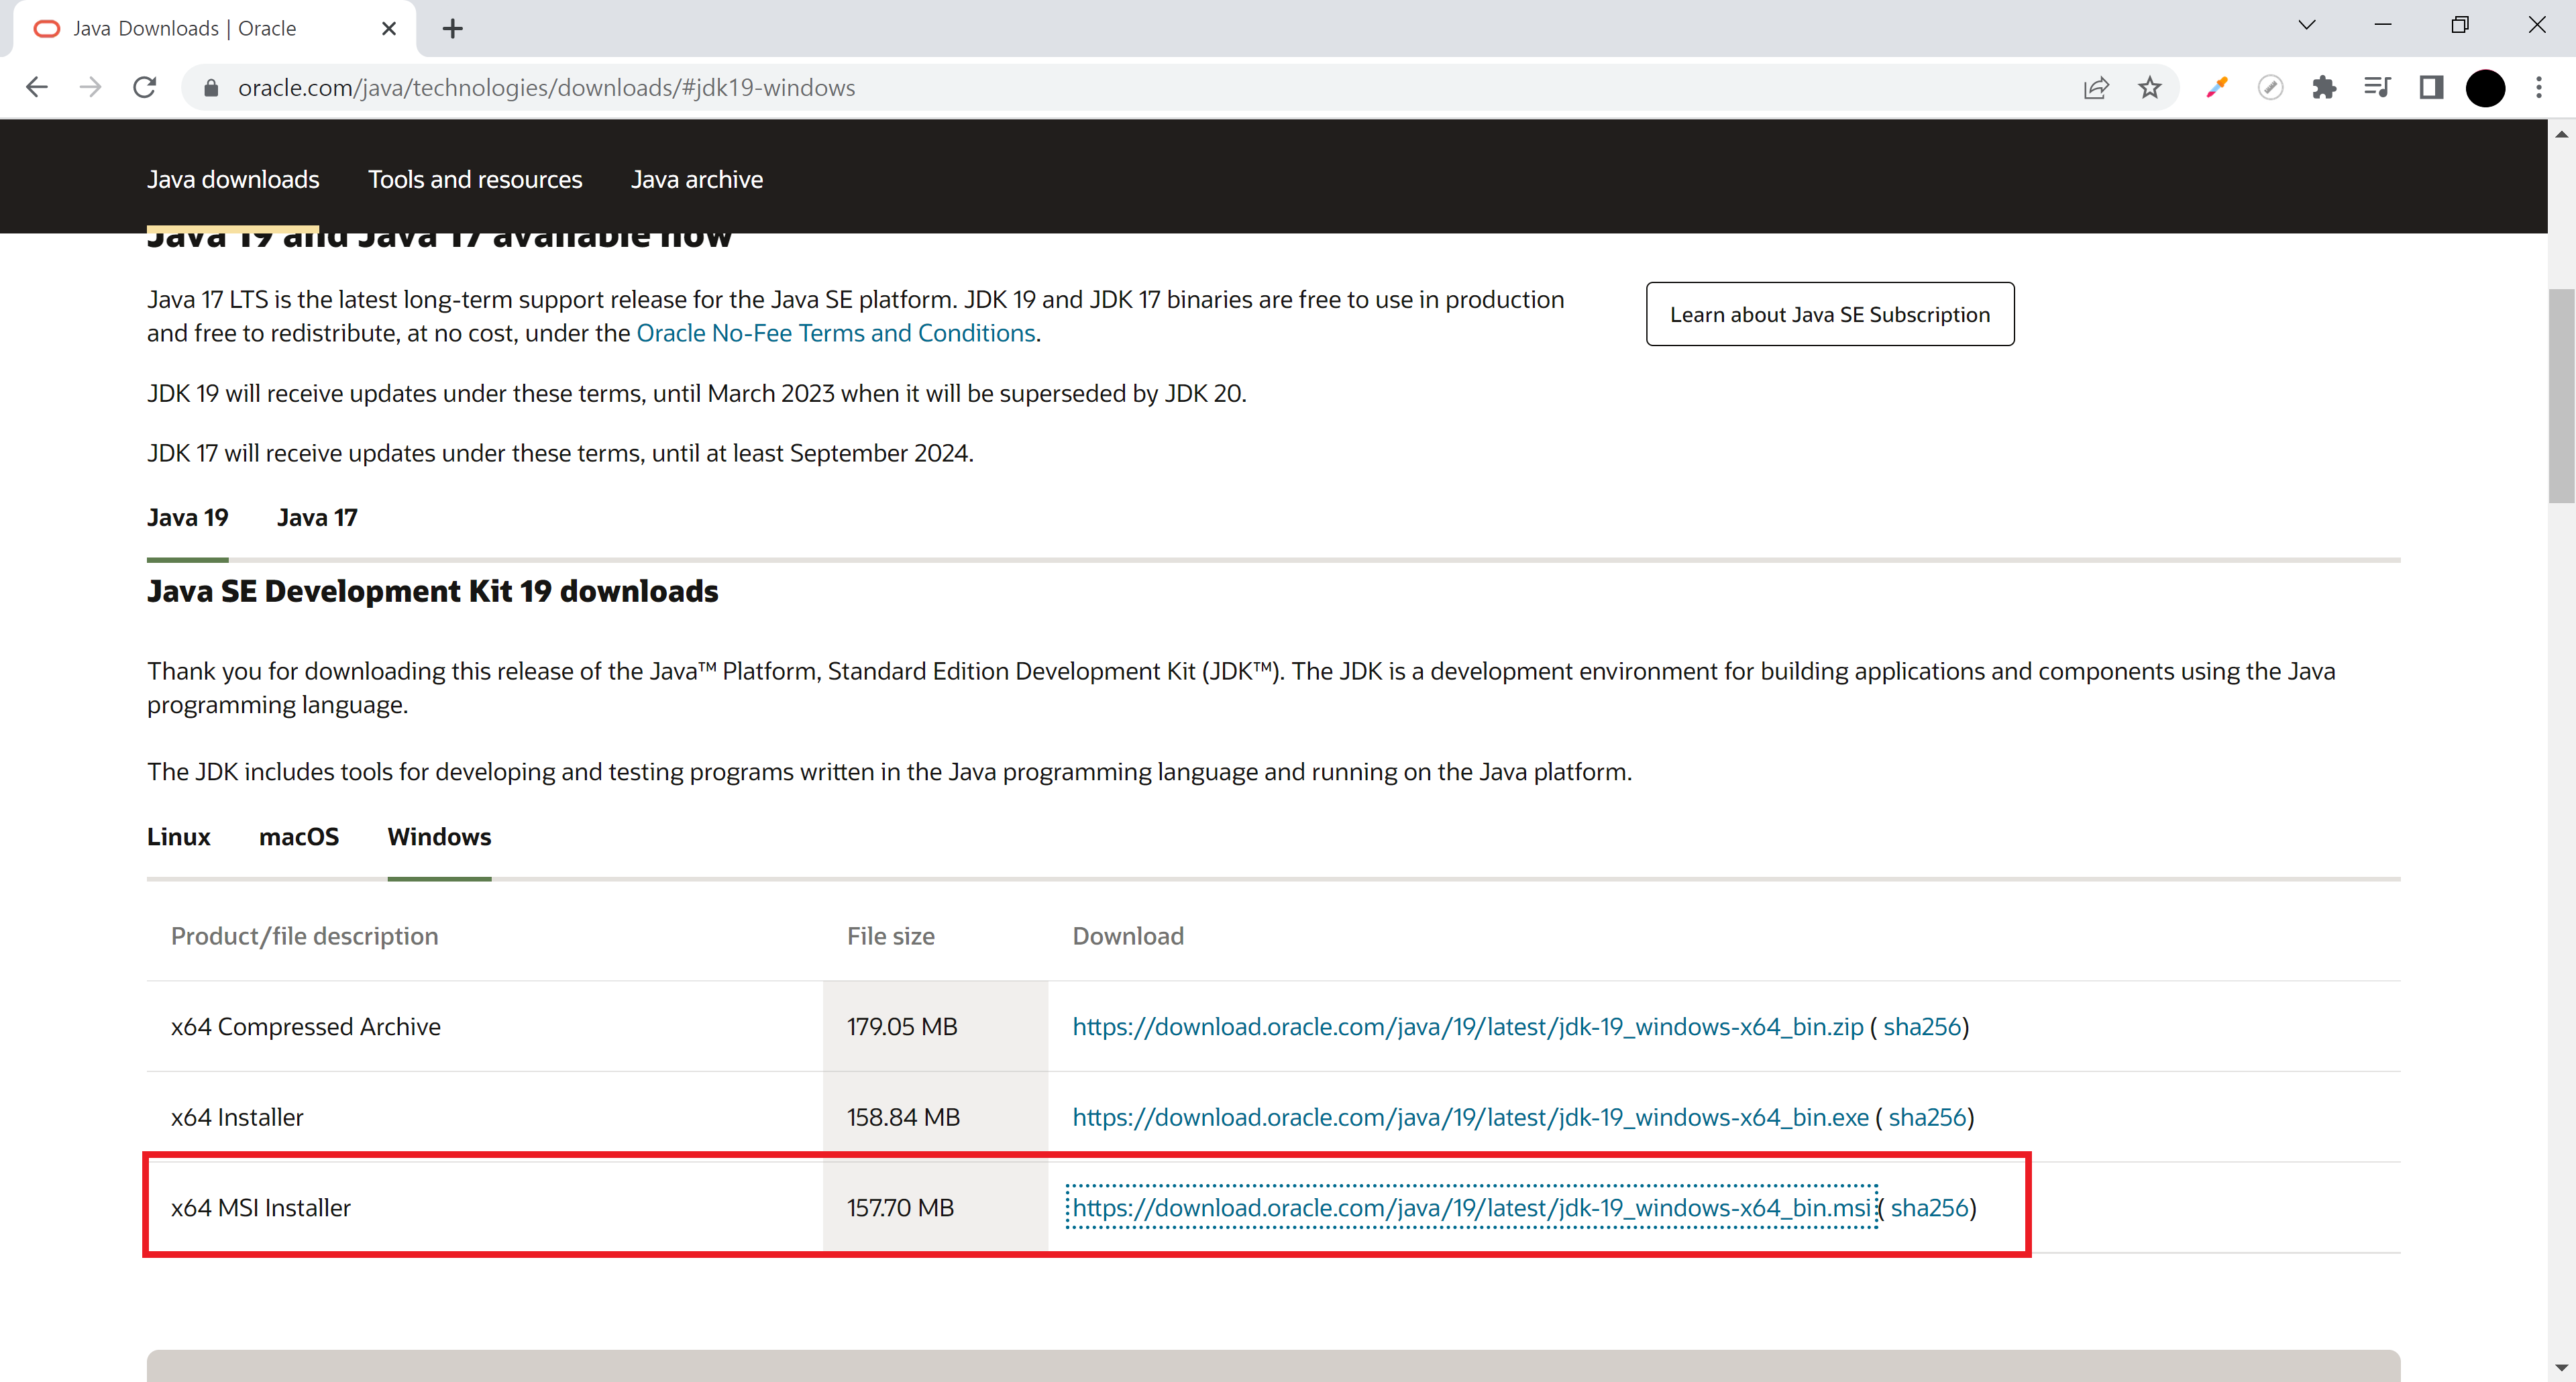Select the Linux downloads tab
This screenshot has width=2576, height=1382.
tap(178, 837)
